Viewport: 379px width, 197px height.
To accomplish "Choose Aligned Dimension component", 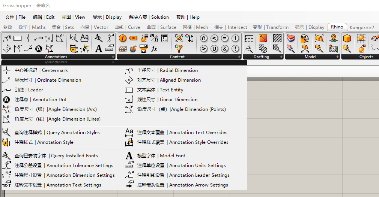I will click(163, 80).
